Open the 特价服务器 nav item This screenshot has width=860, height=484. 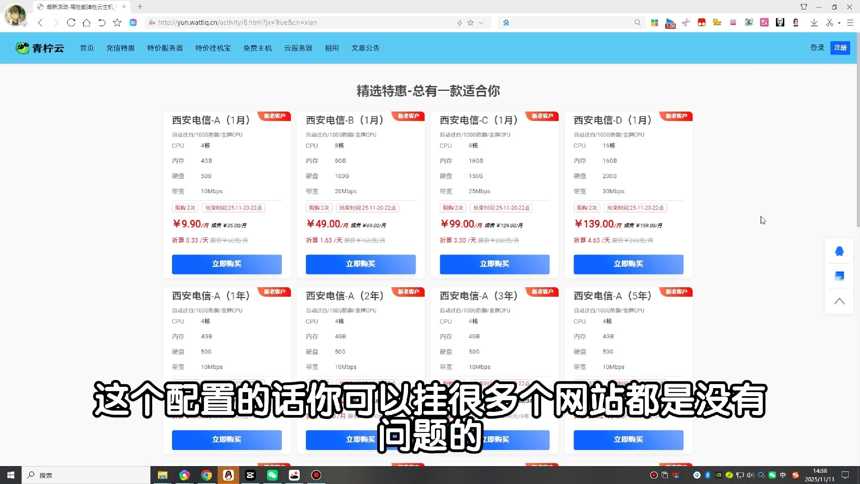pos(165,48)
